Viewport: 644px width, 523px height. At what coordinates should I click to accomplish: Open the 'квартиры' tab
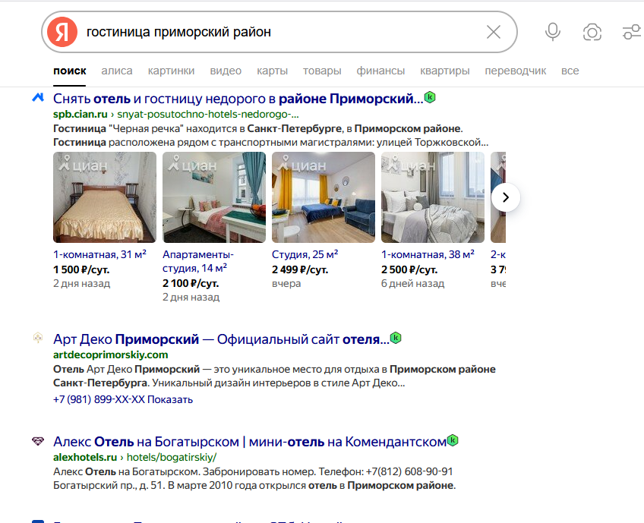[444, 71]
